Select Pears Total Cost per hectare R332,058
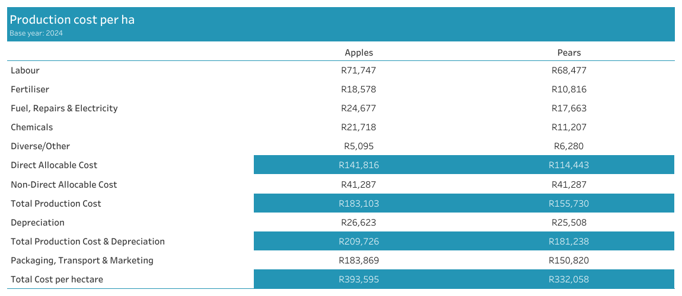Image resolution: width=682 pixels, height=296 pixels. point(569,279)
